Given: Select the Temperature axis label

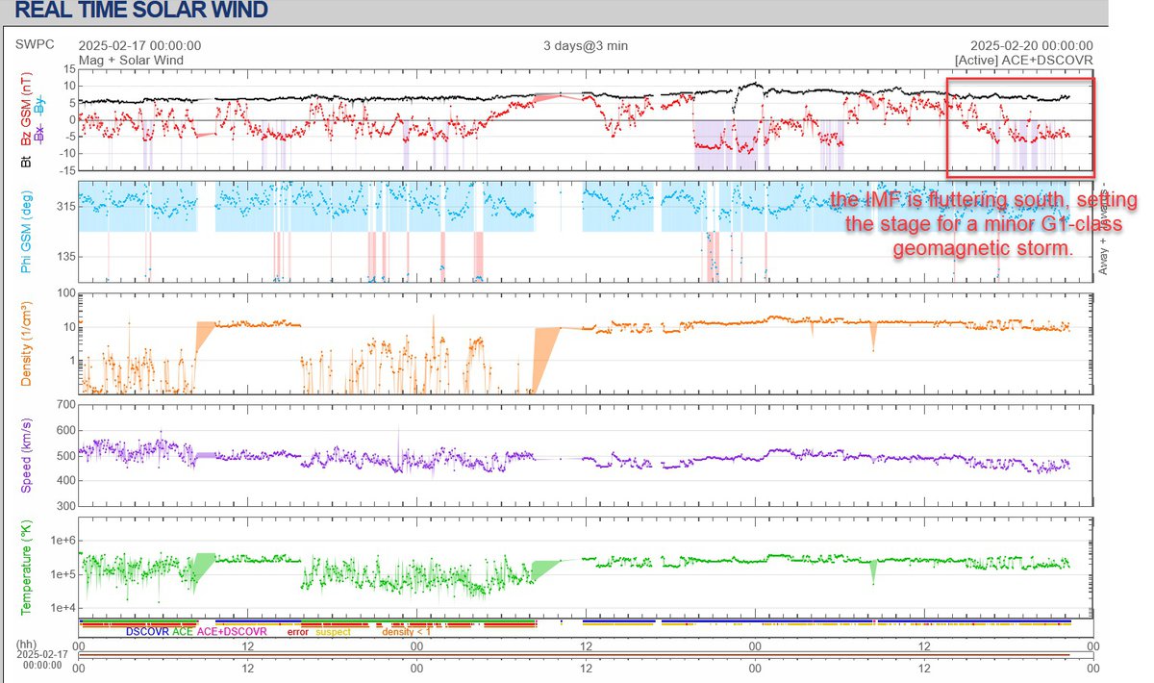Looking at the screenshot, I should 26,564.
